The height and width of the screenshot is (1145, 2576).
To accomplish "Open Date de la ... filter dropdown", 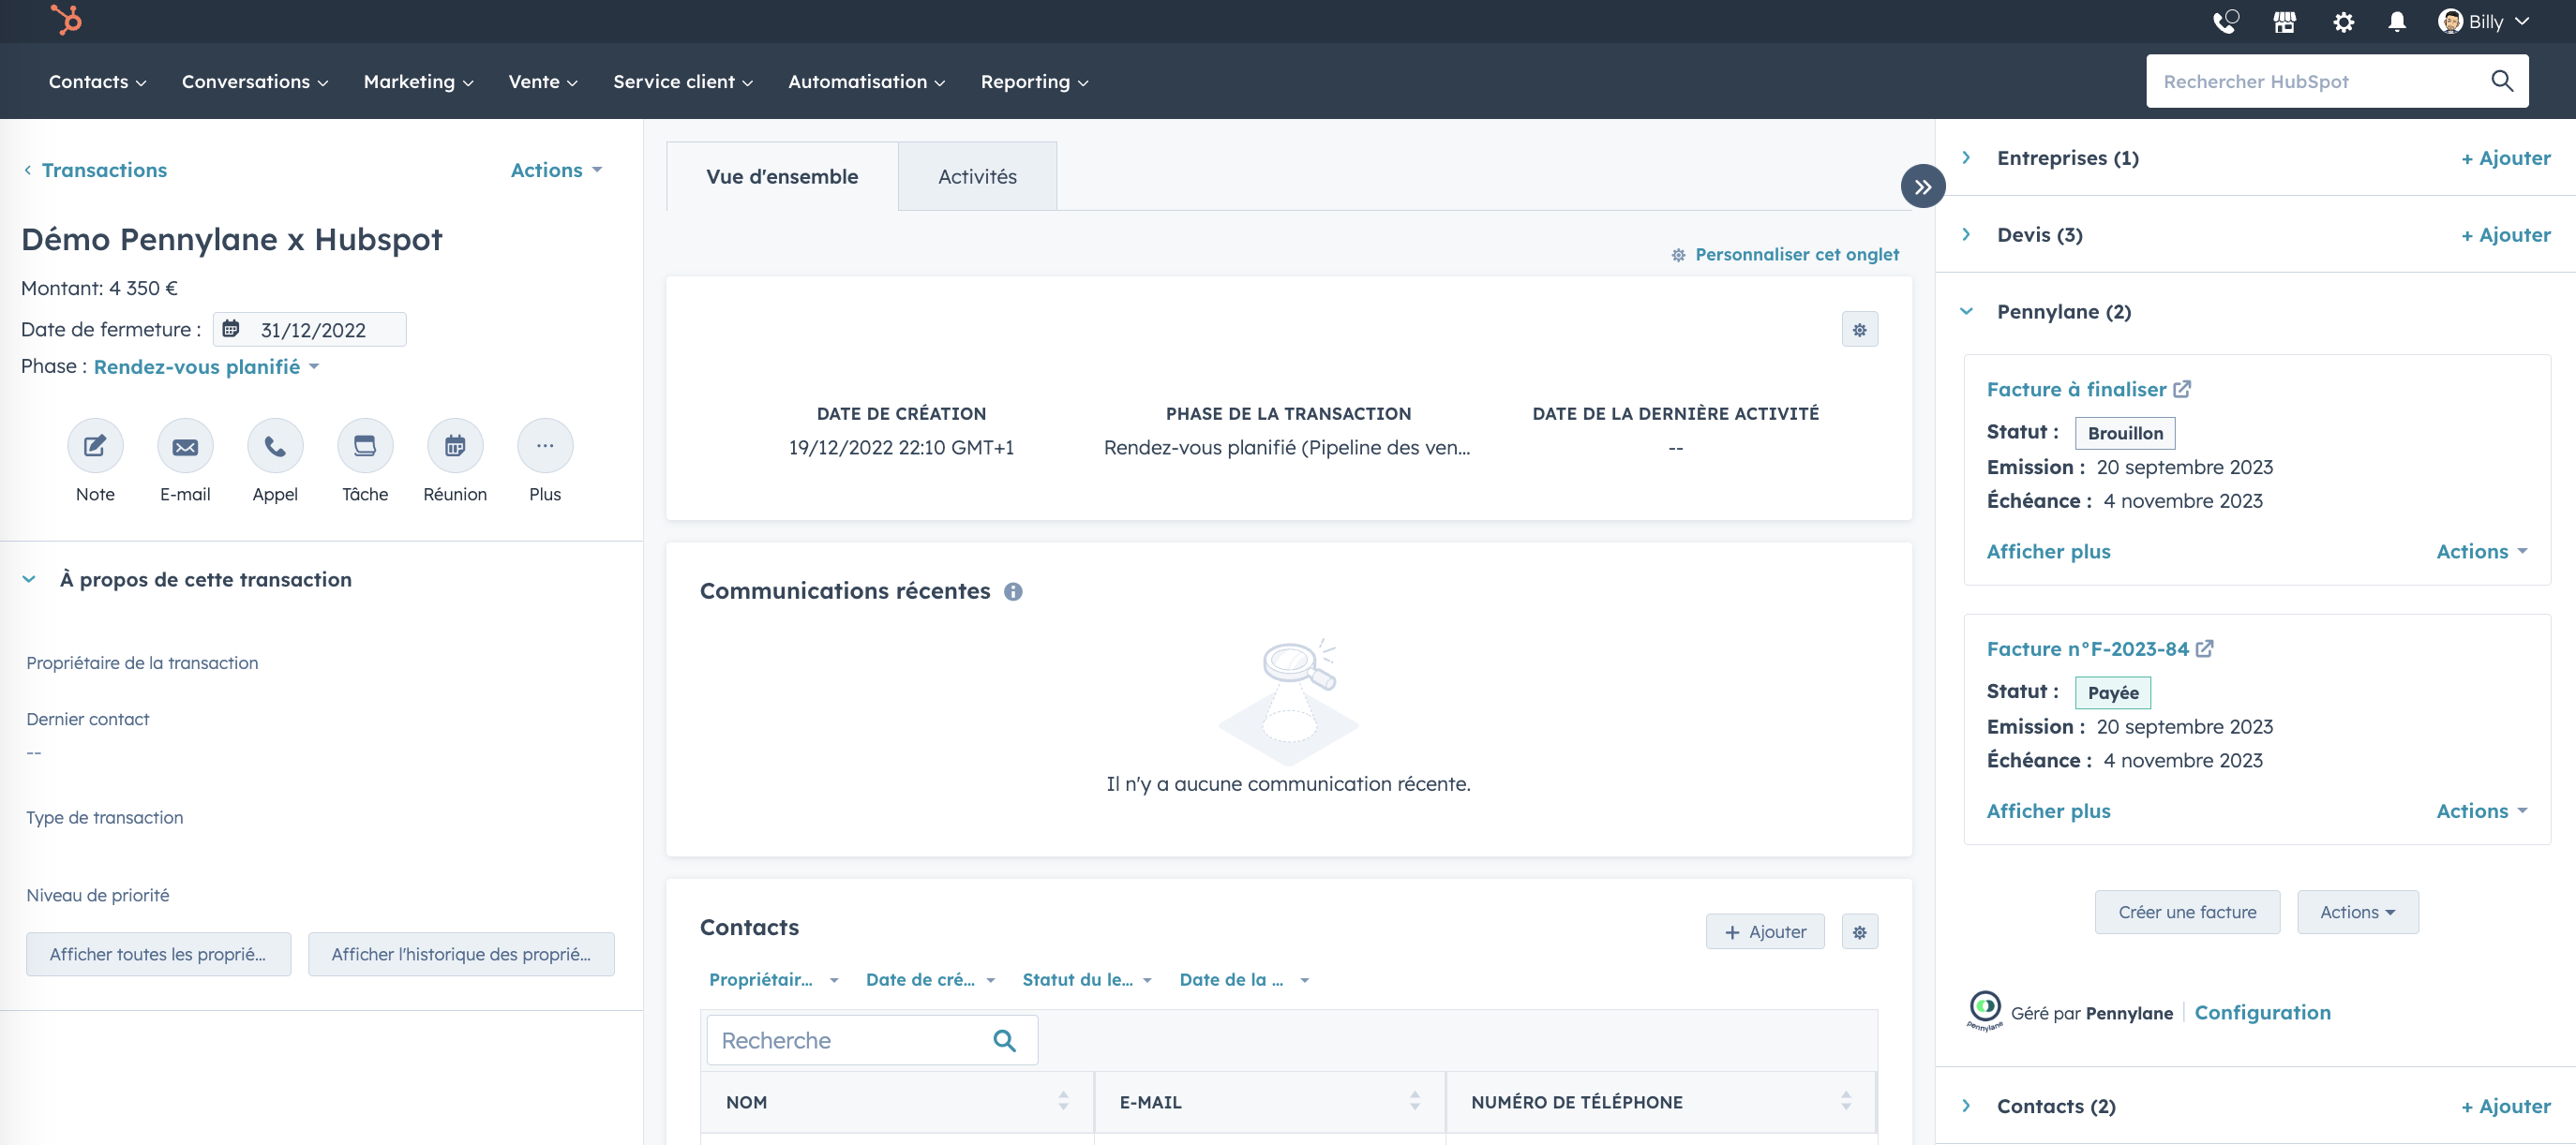I will click(x=1245, y=980).
